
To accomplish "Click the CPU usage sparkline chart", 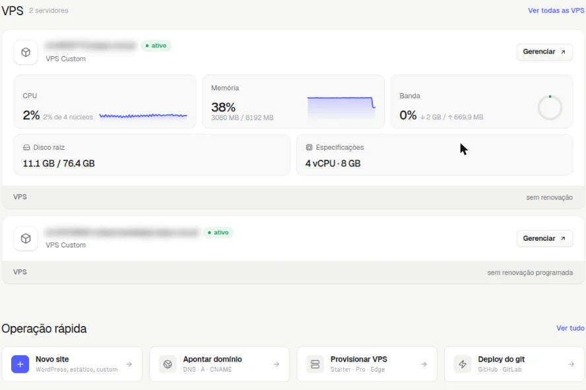I will coord(143,115).
